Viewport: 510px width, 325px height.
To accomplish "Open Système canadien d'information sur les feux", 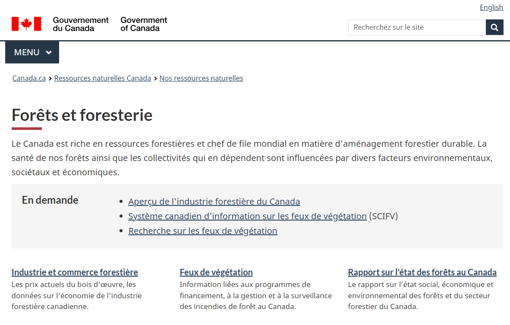I will [247, 216].
